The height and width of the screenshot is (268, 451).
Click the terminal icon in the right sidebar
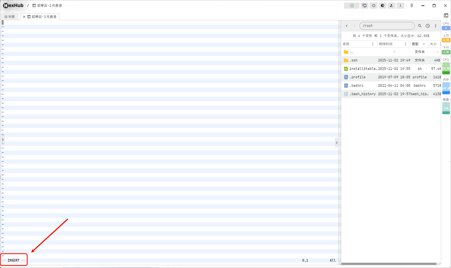click(x=446, y=16)
